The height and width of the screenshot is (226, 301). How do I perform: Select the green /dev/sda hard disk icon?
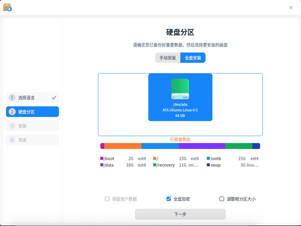point(180,89)
